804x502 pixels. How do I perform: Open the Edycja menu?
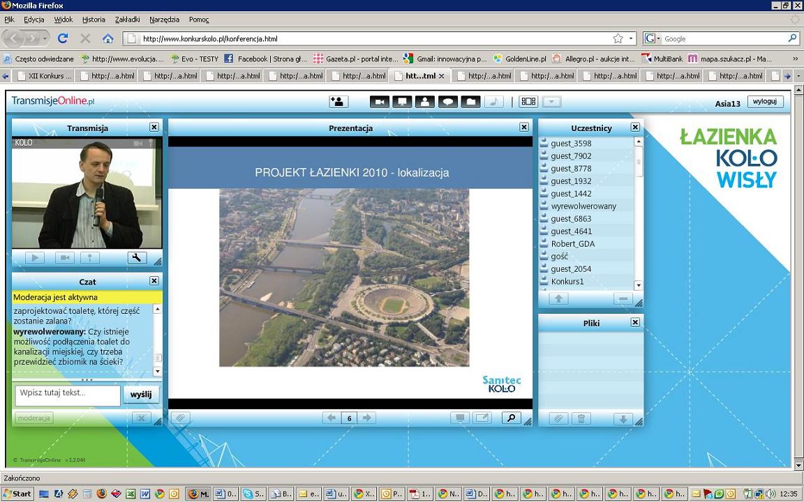pyautogui.click(x=33, y=20)
